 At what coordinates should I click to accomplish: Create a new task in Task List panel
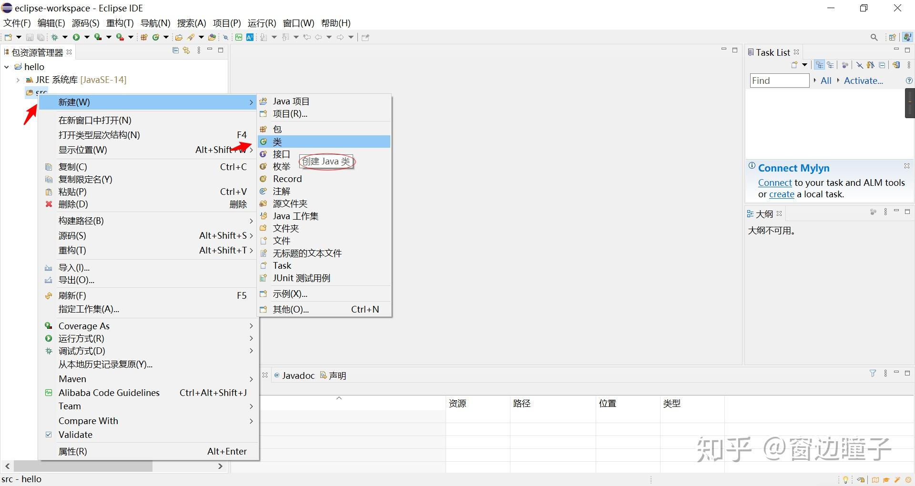[793, 65]
